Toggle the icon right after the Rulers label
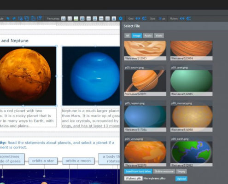228x184 pixels. 182,18
